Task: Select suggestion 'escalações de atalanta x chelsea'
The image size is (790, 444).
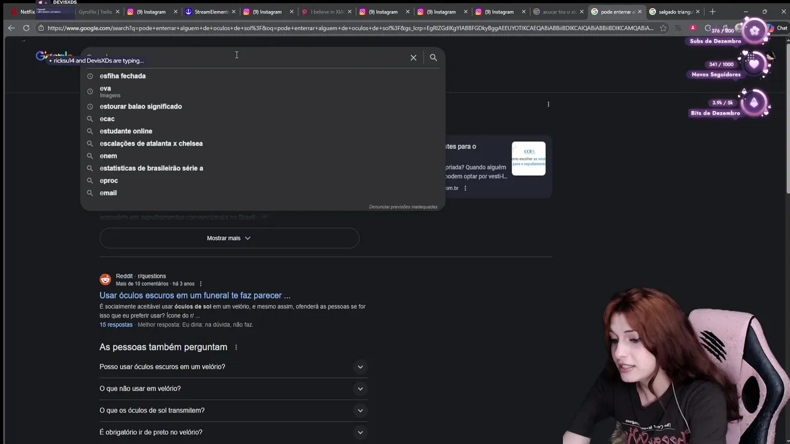Action: (151, 144)
